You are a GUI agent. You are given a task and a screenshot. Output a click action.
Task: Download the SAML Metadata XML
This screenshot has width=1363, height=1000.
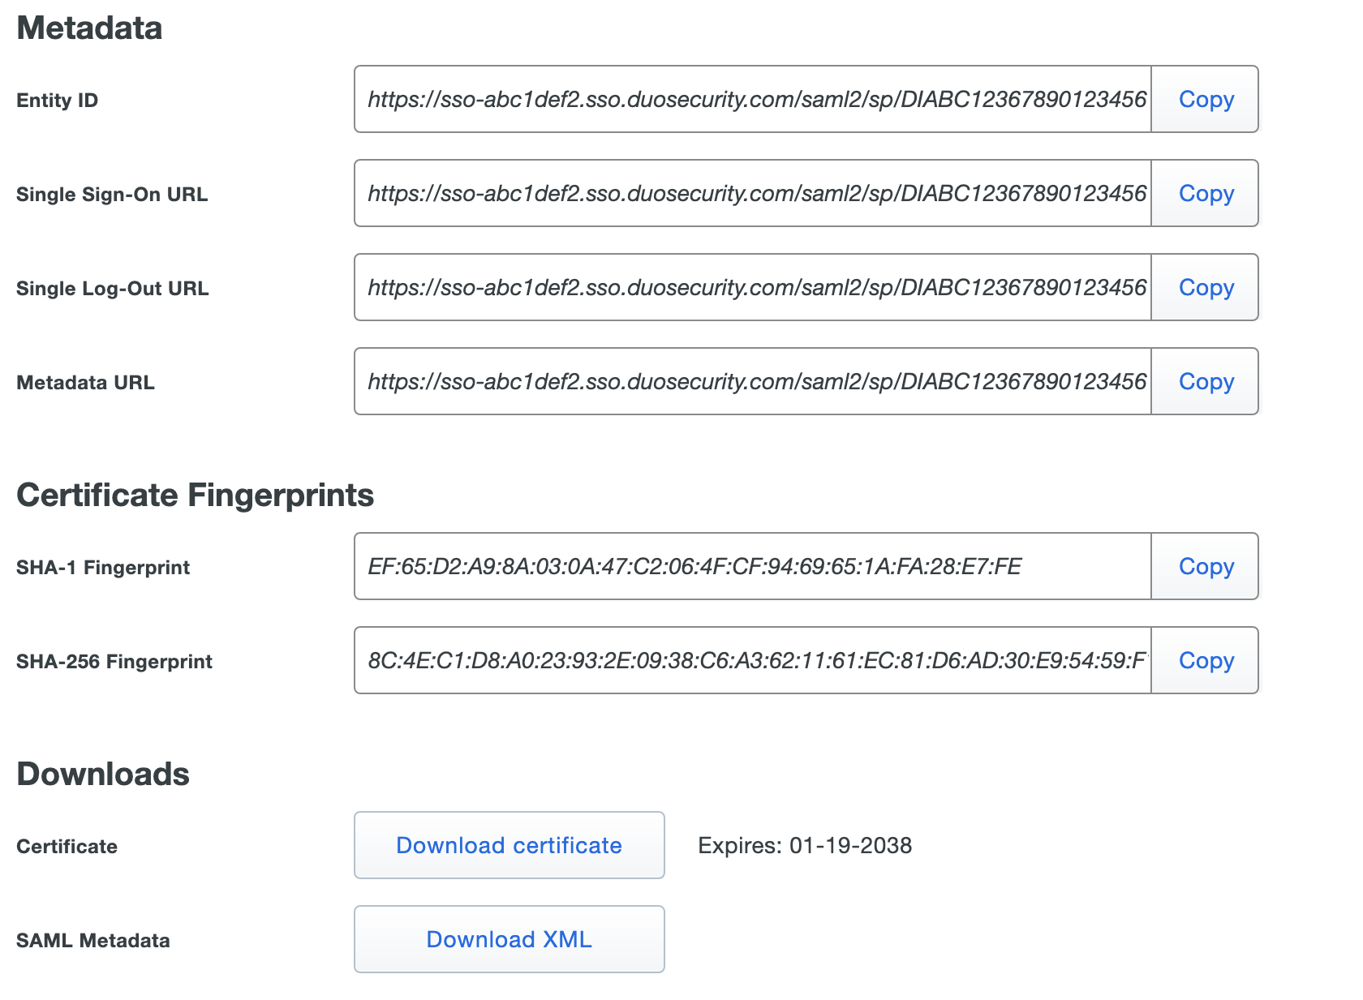coord(508,939)
